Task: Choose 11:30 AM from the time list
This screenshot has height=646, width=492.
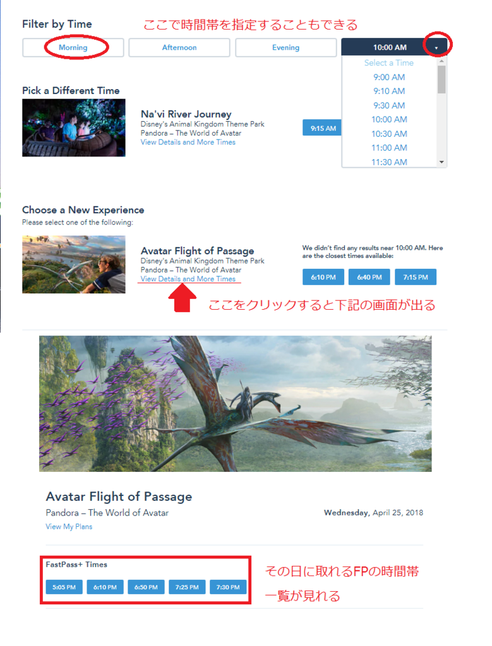Action: [x=389, y=162]
